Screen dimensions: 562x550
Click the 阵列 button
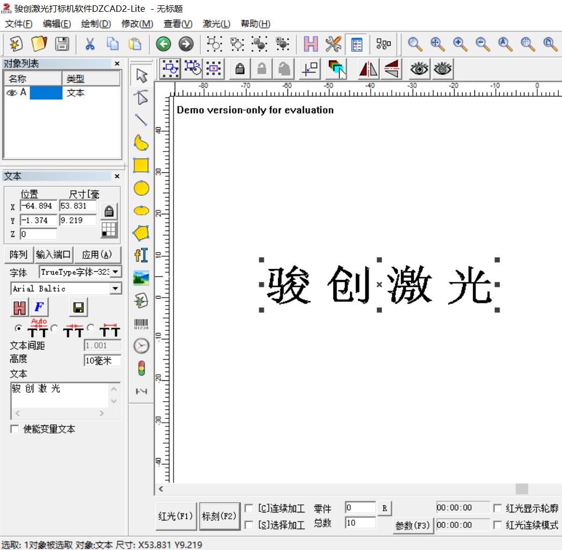click(x=19, y=255)
